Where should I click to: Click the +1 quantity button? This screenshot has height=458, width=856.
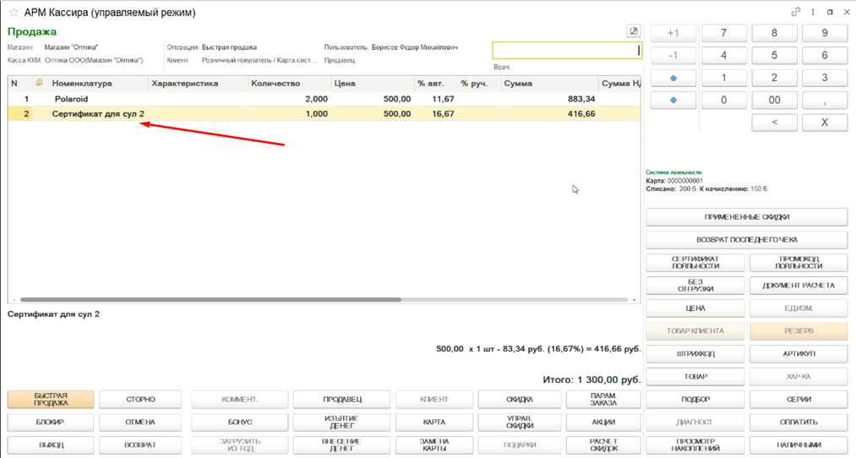(x=673, y=33)
